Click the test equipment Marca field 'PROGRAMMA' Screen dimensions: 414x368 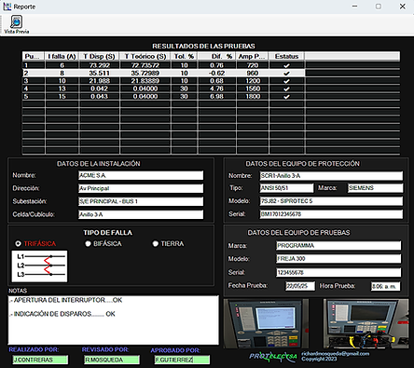click(x=338, y=246)
